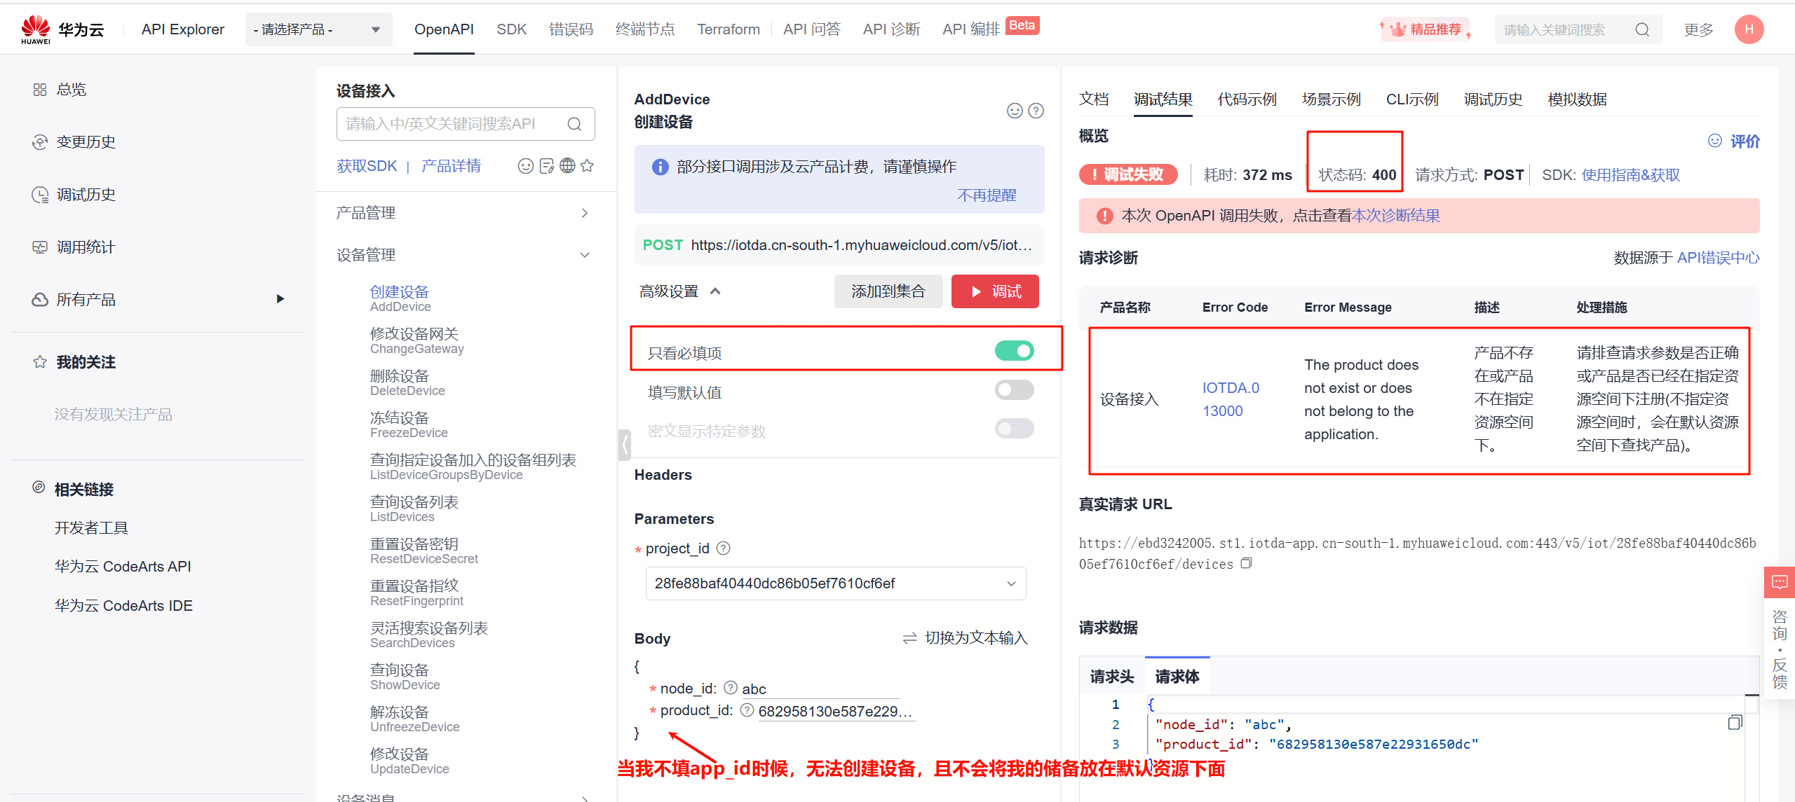Click the project_id help question icon
Viewport: 1795px width, 802px height.
(x=724, y=548)
